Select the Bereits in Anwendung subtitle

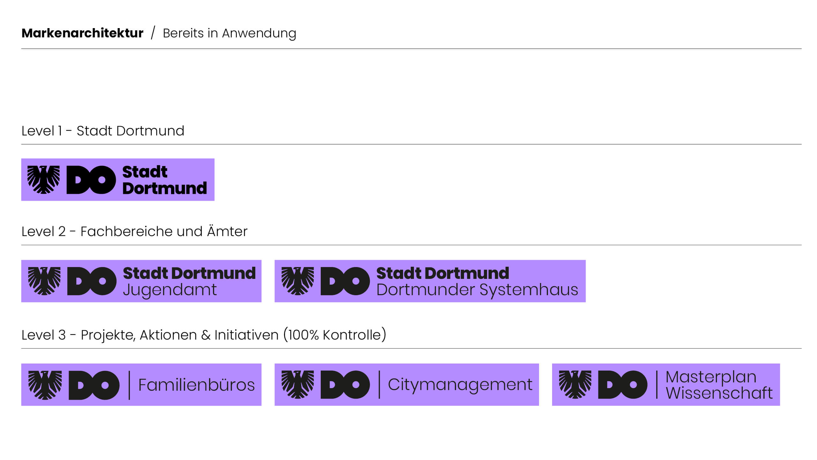[229, 33]
